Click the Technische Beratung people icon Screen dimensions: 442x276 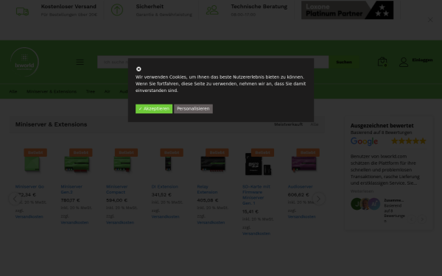pyautogui.click(x=212, y=10)
